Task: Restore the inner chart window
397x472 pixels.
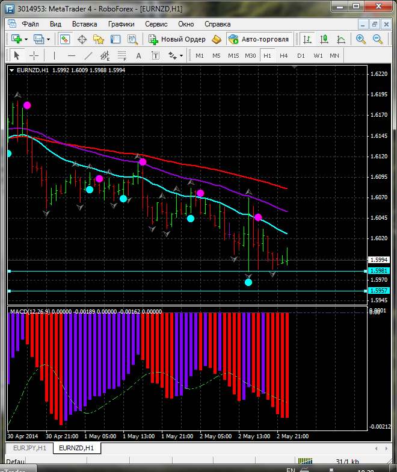Action: click(x=374, y=24)
